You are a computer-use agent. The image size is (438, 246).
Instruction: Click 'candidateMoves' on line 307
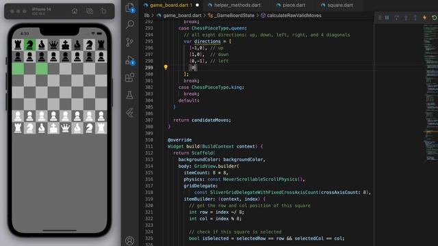(211, 120)
